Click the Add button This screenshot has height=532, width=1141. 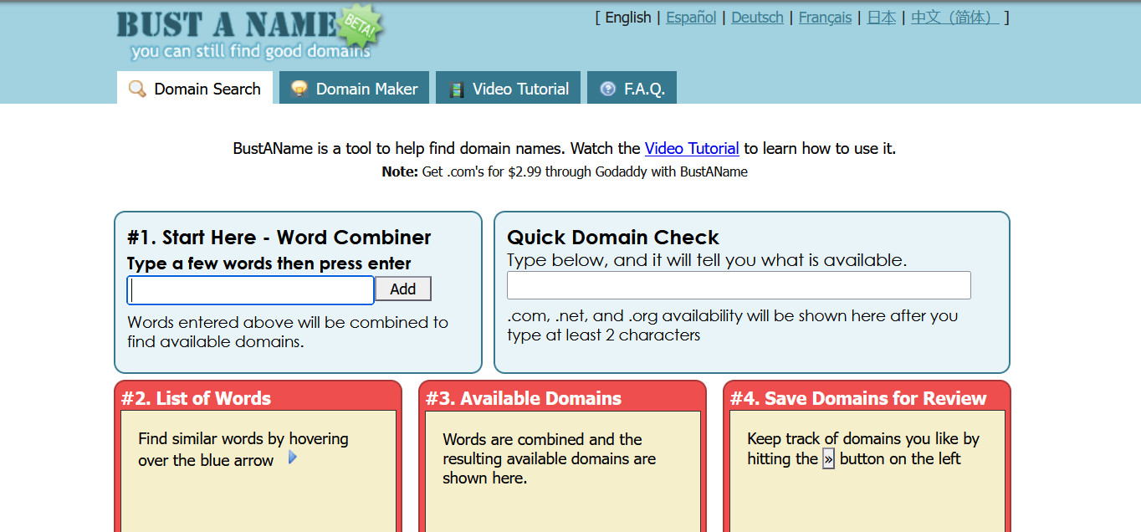pos(402,289)
